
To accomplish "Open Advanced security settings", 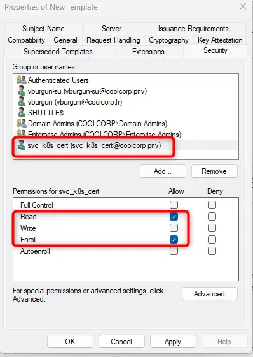I will (x=210, y=294).
